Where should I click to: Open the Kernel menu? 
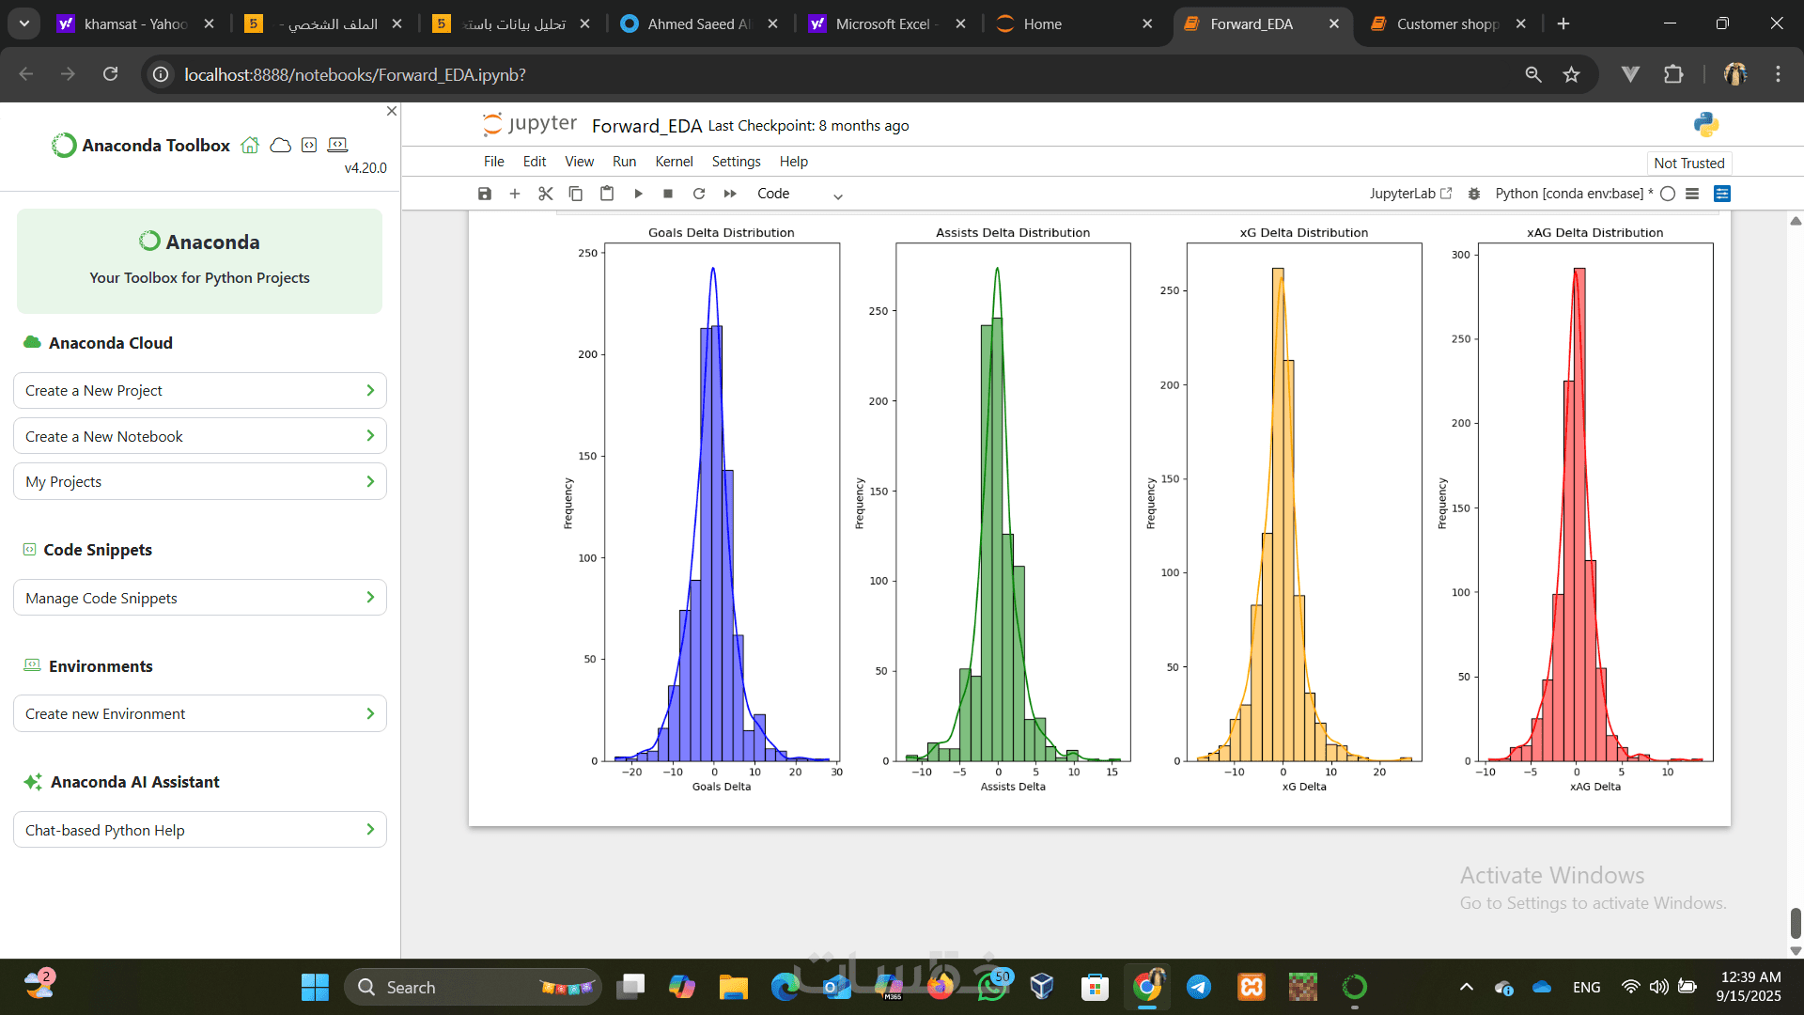click(674, 162)
